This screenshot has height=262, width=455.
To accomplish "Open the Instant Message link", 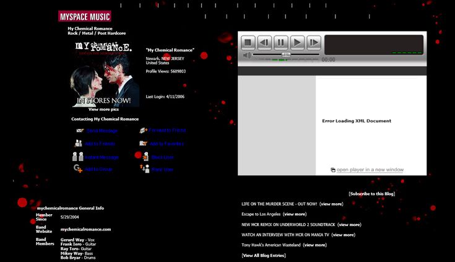I will (x=102, y=157).
